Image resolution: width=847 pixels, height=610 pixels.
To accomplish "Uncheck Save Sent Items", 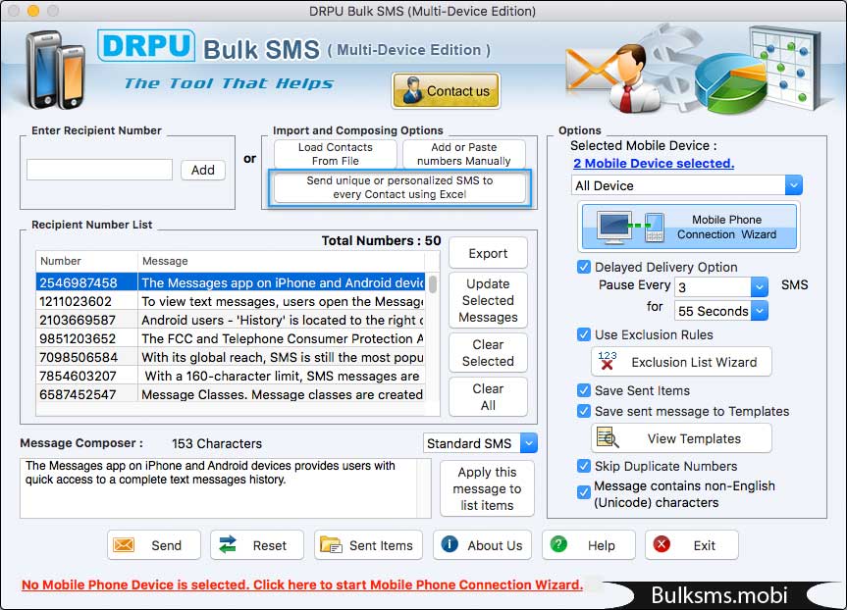I will click(x=583, y=390).
